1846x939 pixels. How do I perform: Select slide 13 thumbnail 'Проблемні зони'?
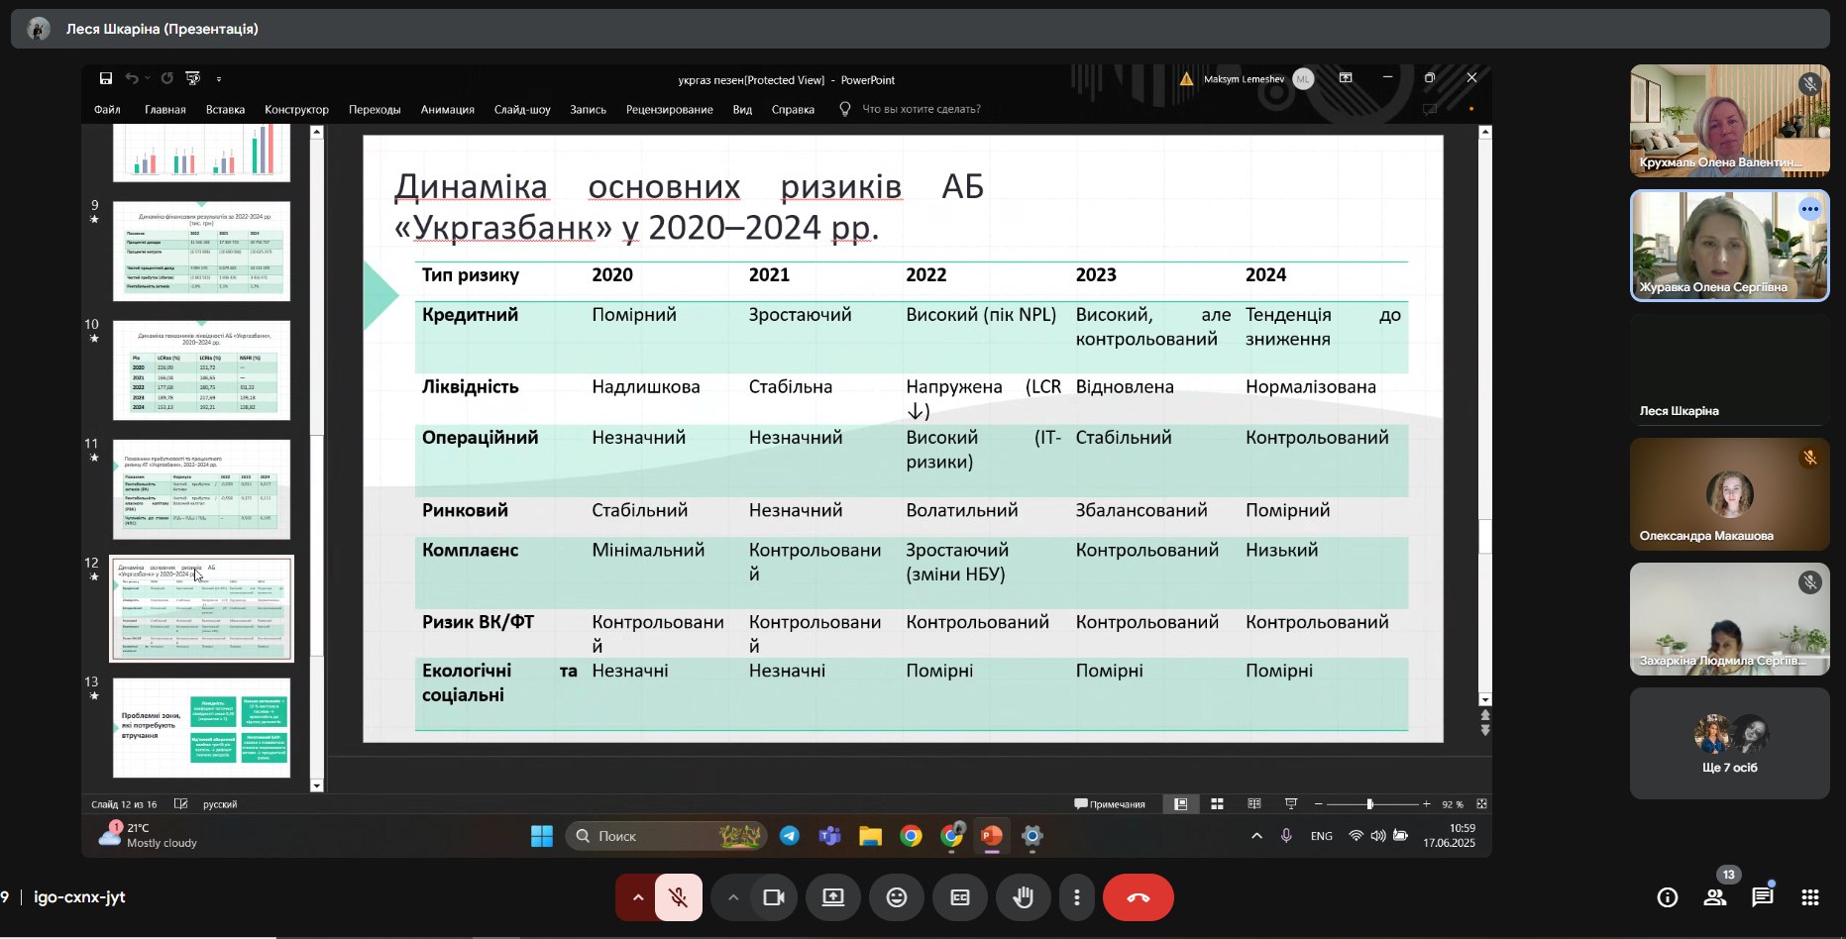(x=201, y=728)
